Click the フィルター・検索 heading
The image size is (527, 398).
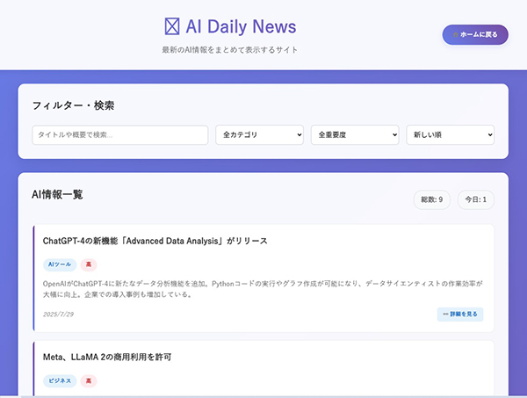73,105
